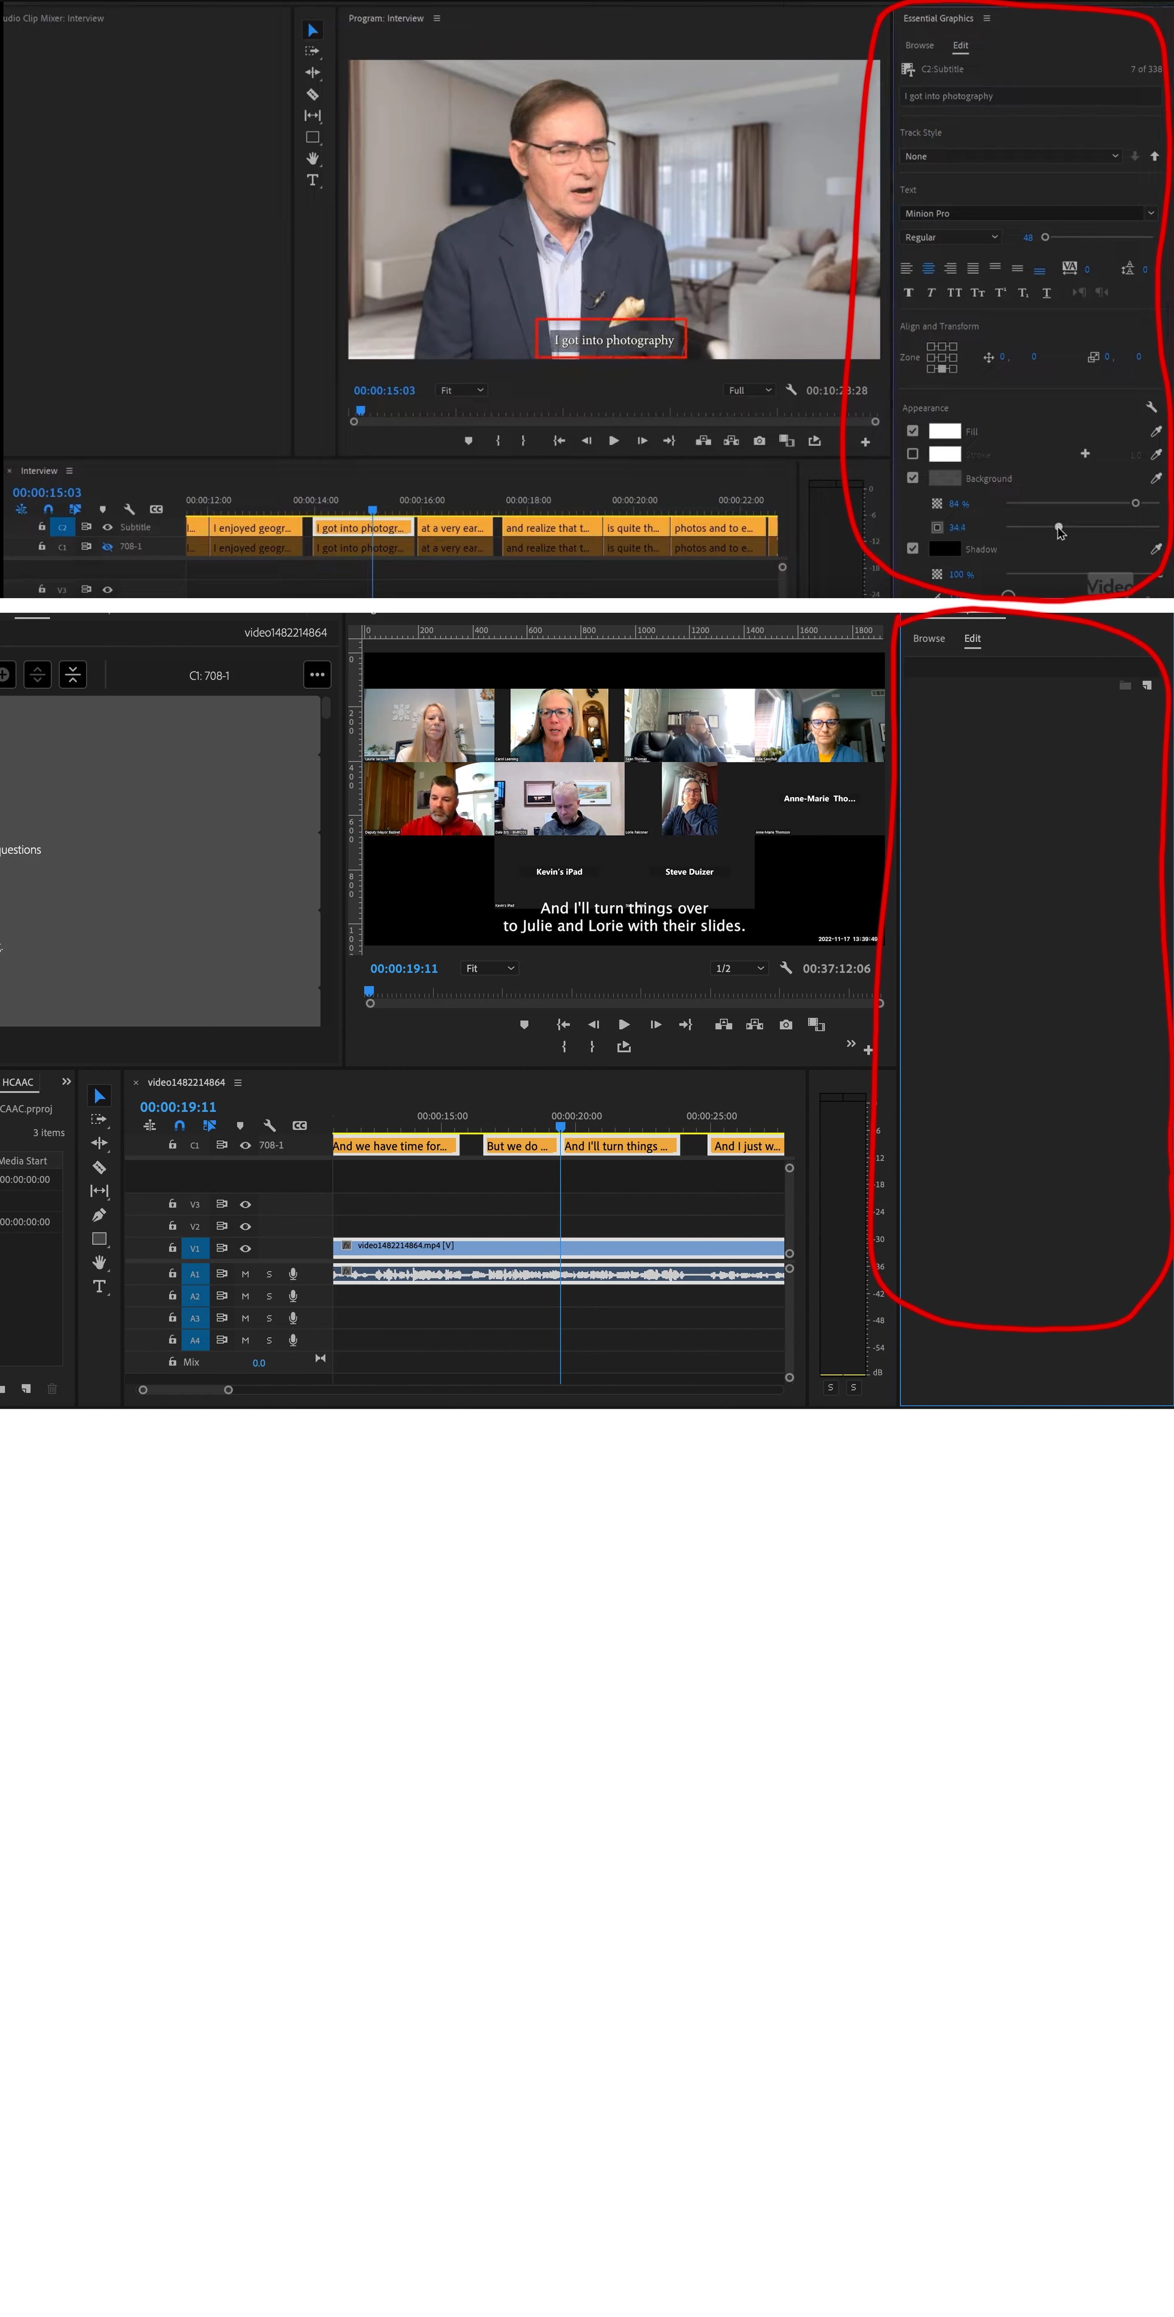Select the Pen tool in the toolbar
Image resolution: width=1174 pixels, height=2317 pixels.
99,1215
